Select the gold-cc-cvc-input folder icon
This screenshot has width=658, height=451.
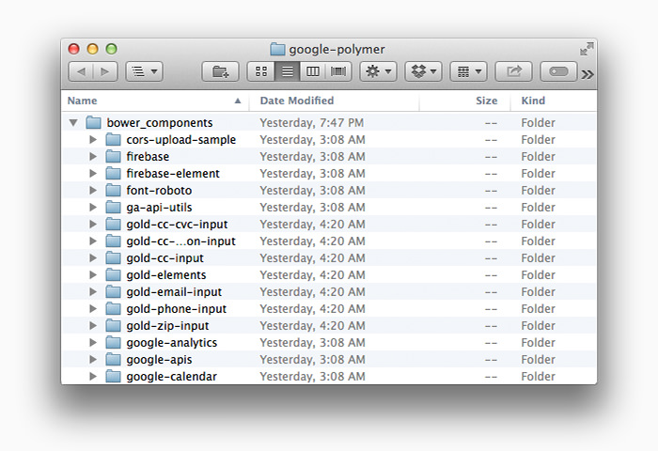coord(113,224)
